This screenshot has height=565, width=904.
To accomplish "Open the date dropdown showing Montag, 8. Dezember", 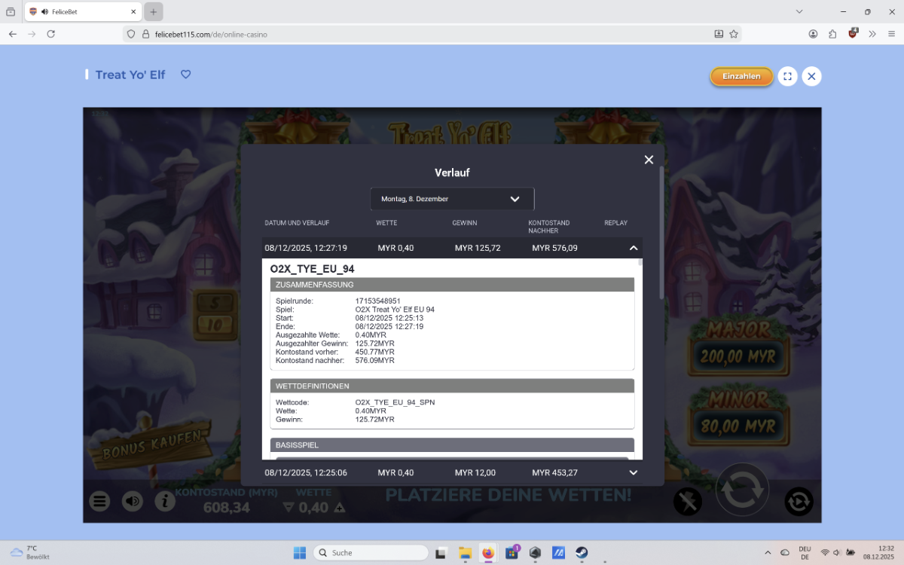I will 452,199.
